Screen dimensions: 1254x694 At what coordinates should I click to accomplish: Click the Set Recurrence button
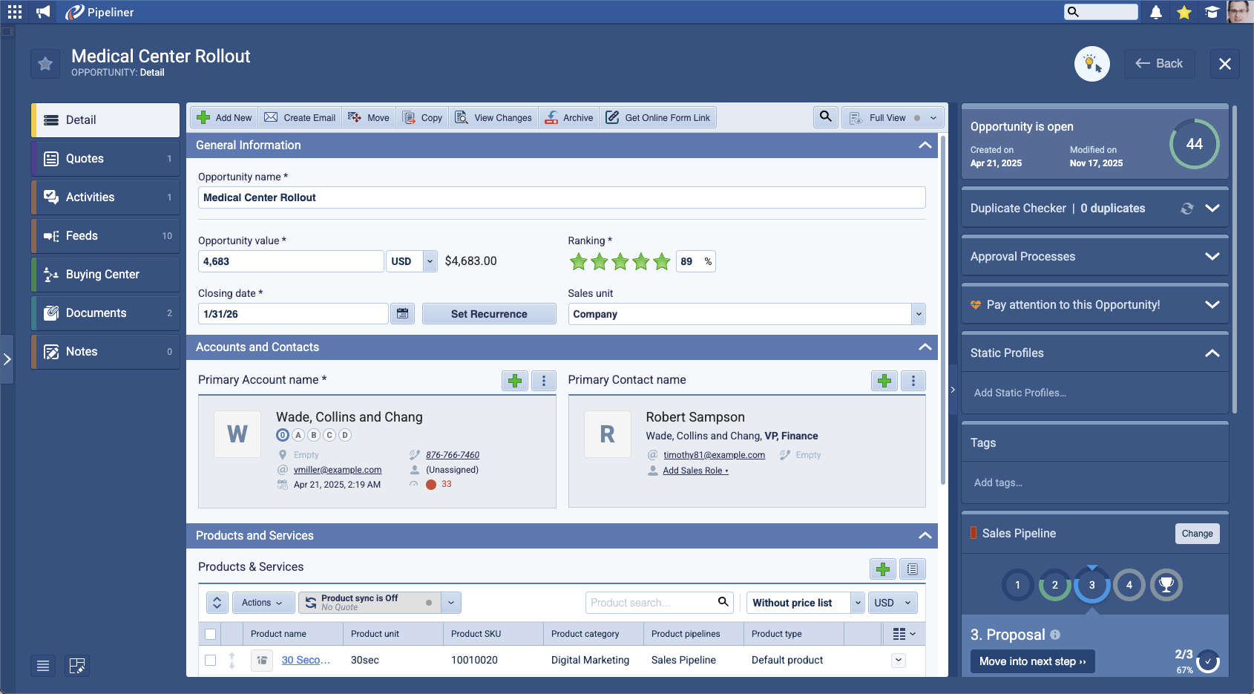click(x=489, y=314)
